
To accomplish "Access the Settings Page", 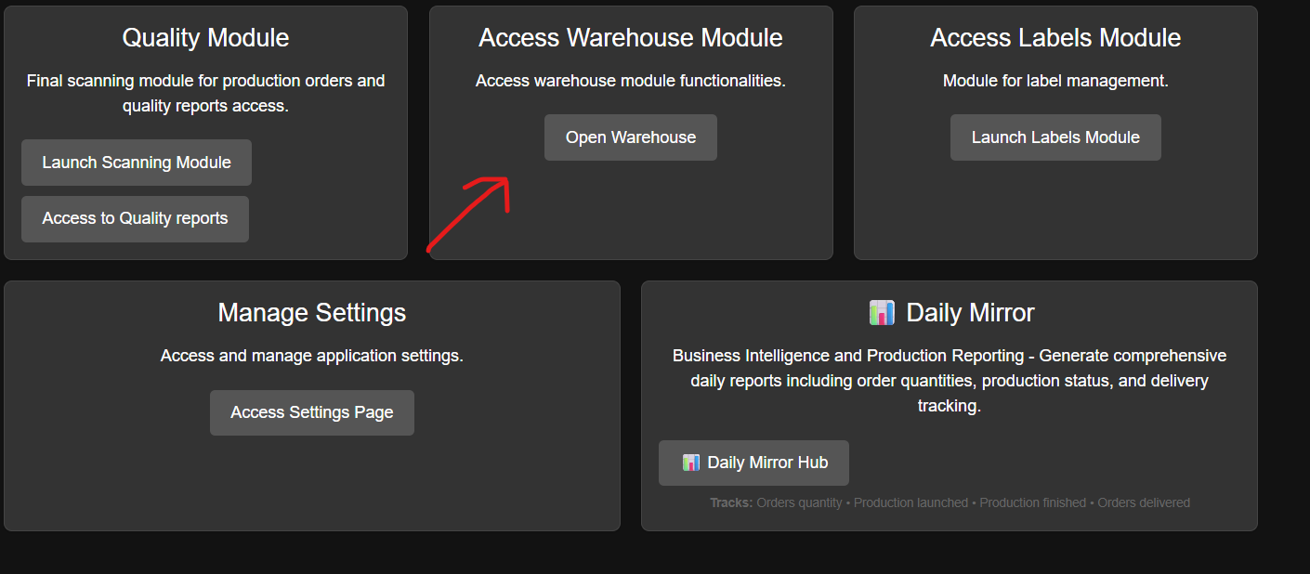I will (311, 412).
